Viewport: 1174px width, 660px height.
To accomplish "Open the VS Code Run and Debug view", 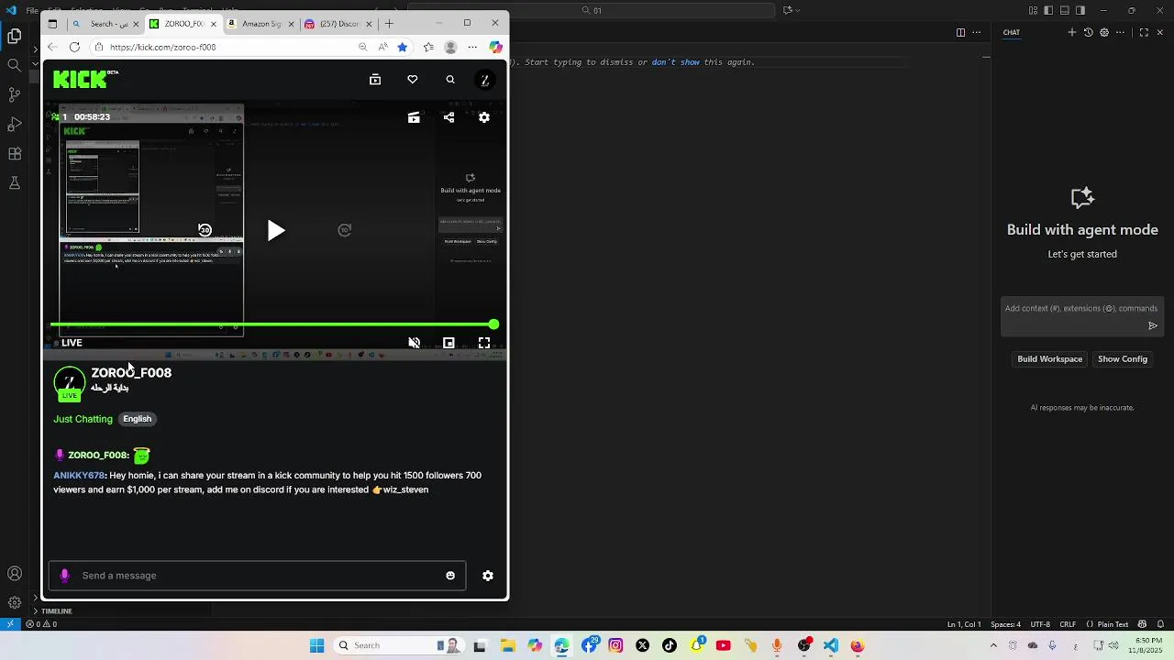I will tap(15, 124).
